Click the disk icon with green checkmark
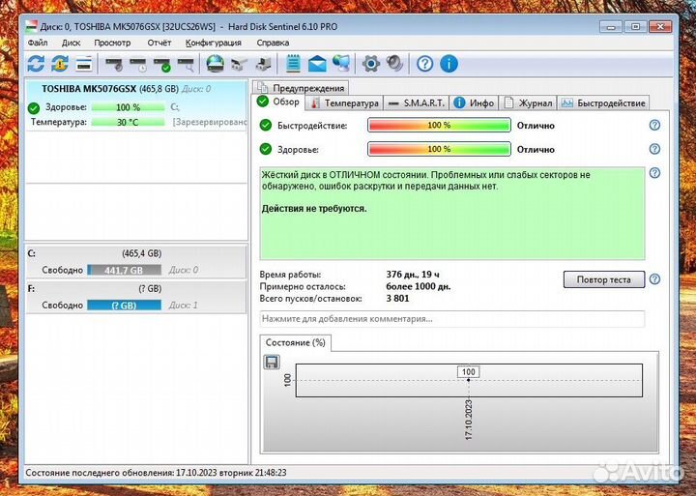Image resolution: width=696 pixels, height=496 pixels. 161,65
